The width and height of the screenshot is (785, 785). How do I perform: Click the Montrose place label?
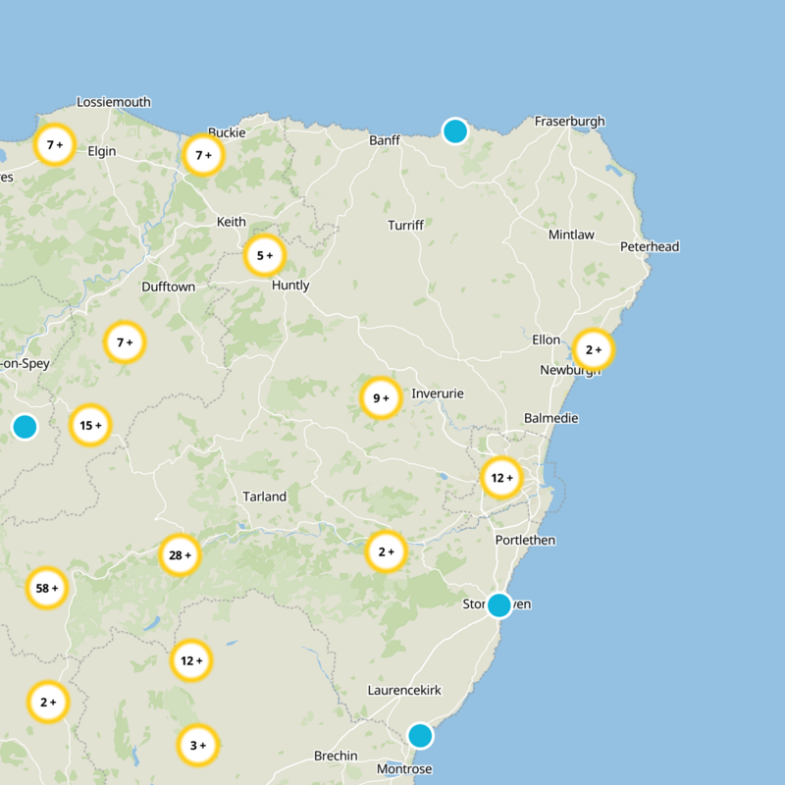click(x=404, y=769)
